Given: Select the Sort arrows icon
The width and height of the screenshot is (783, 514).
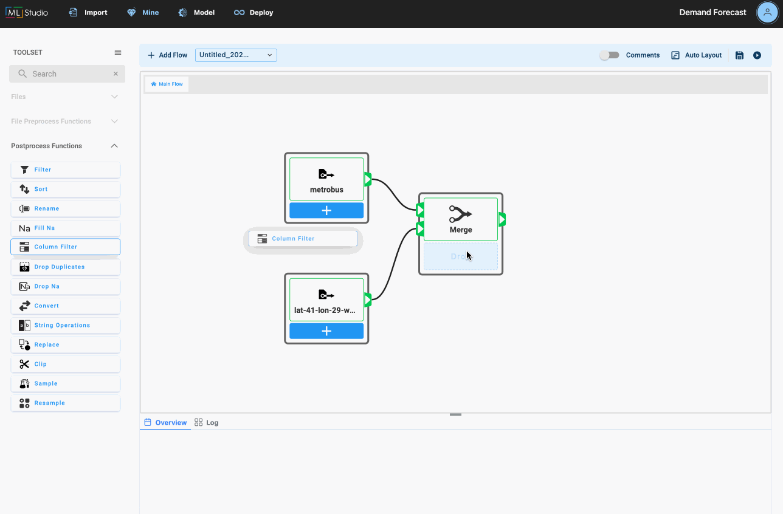Looking at the screenshot, I should (24, 189).
